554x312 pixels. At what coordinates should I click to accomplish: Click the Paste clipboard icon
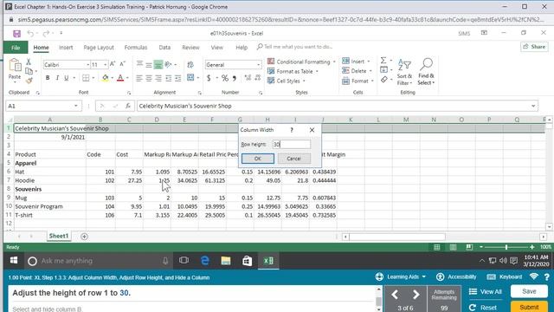point(15,66)
